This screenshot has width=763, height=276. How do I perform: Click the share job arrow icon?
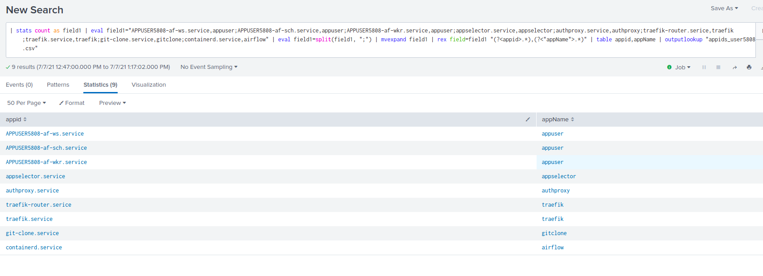[x=734, y=68]
